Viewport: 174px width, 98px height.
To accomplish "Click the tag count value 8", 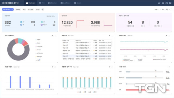I will point(143,22).
